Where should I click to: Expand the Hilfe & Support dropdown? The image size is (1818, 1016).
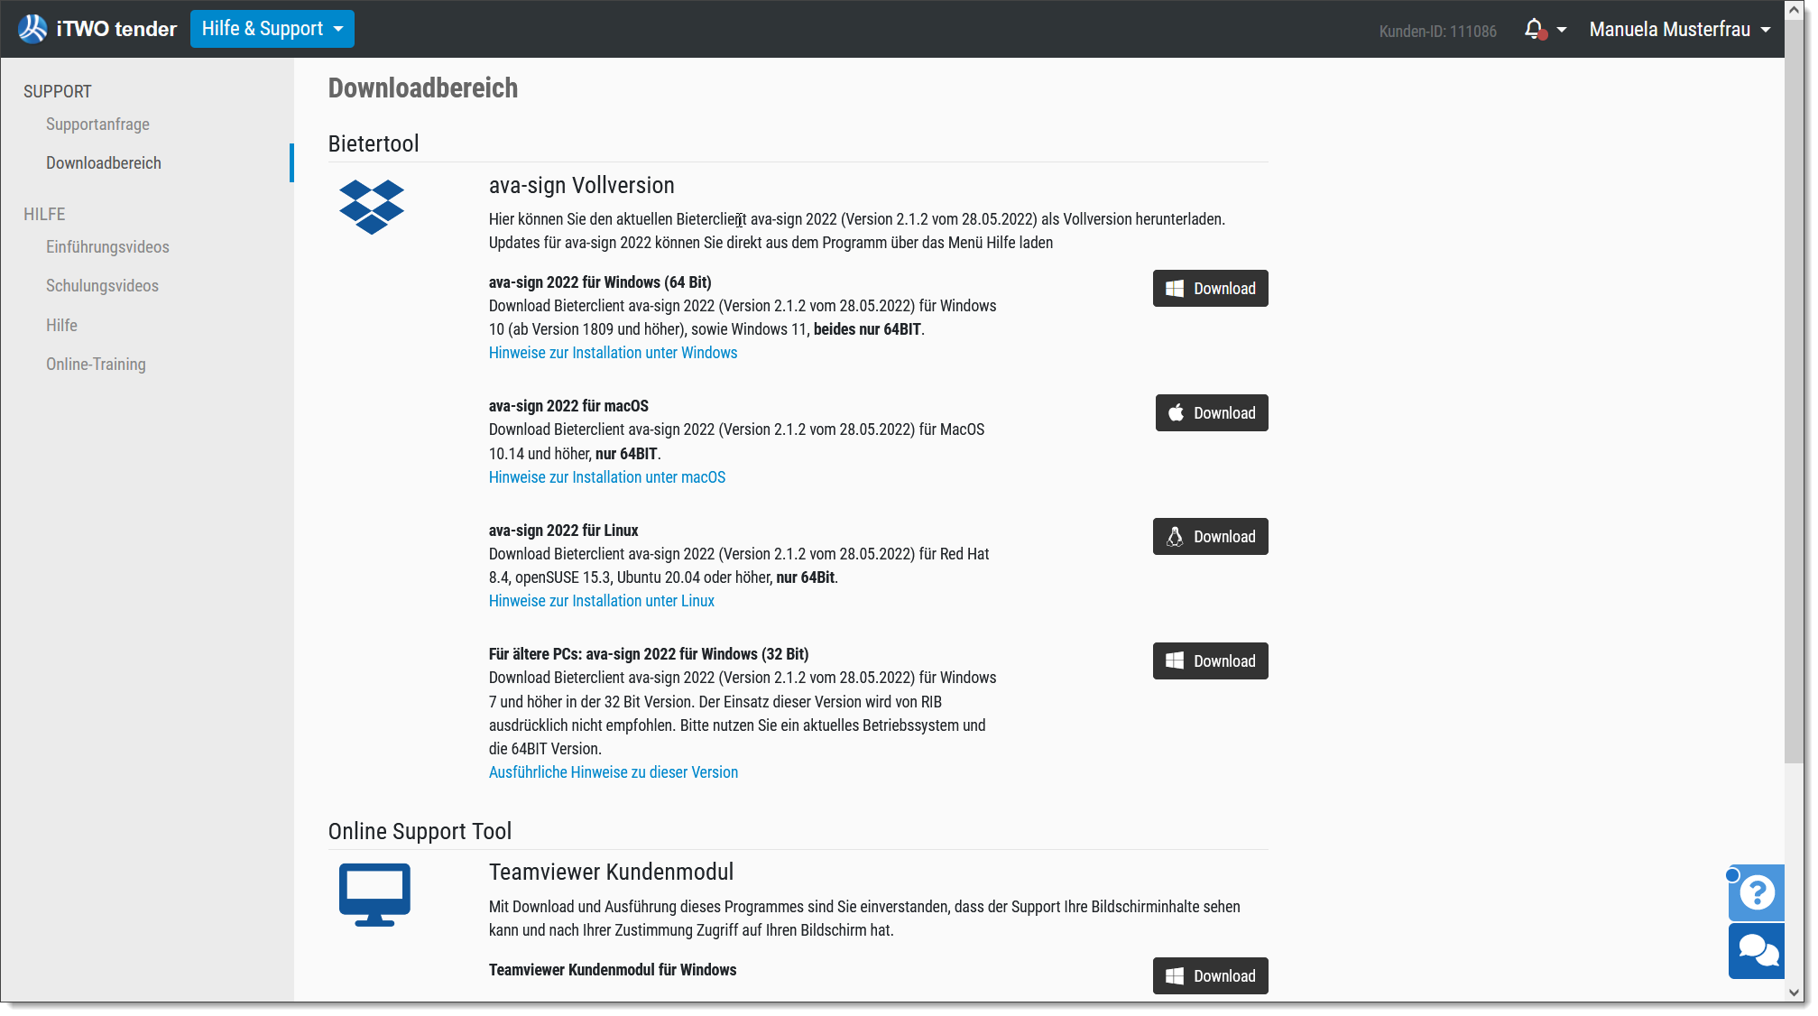click(272, 28)
